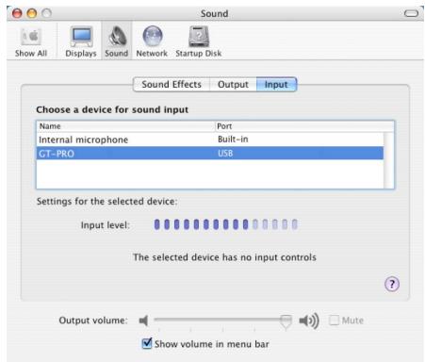
Task: Enable the Mute checkbox
Action: 334,321
